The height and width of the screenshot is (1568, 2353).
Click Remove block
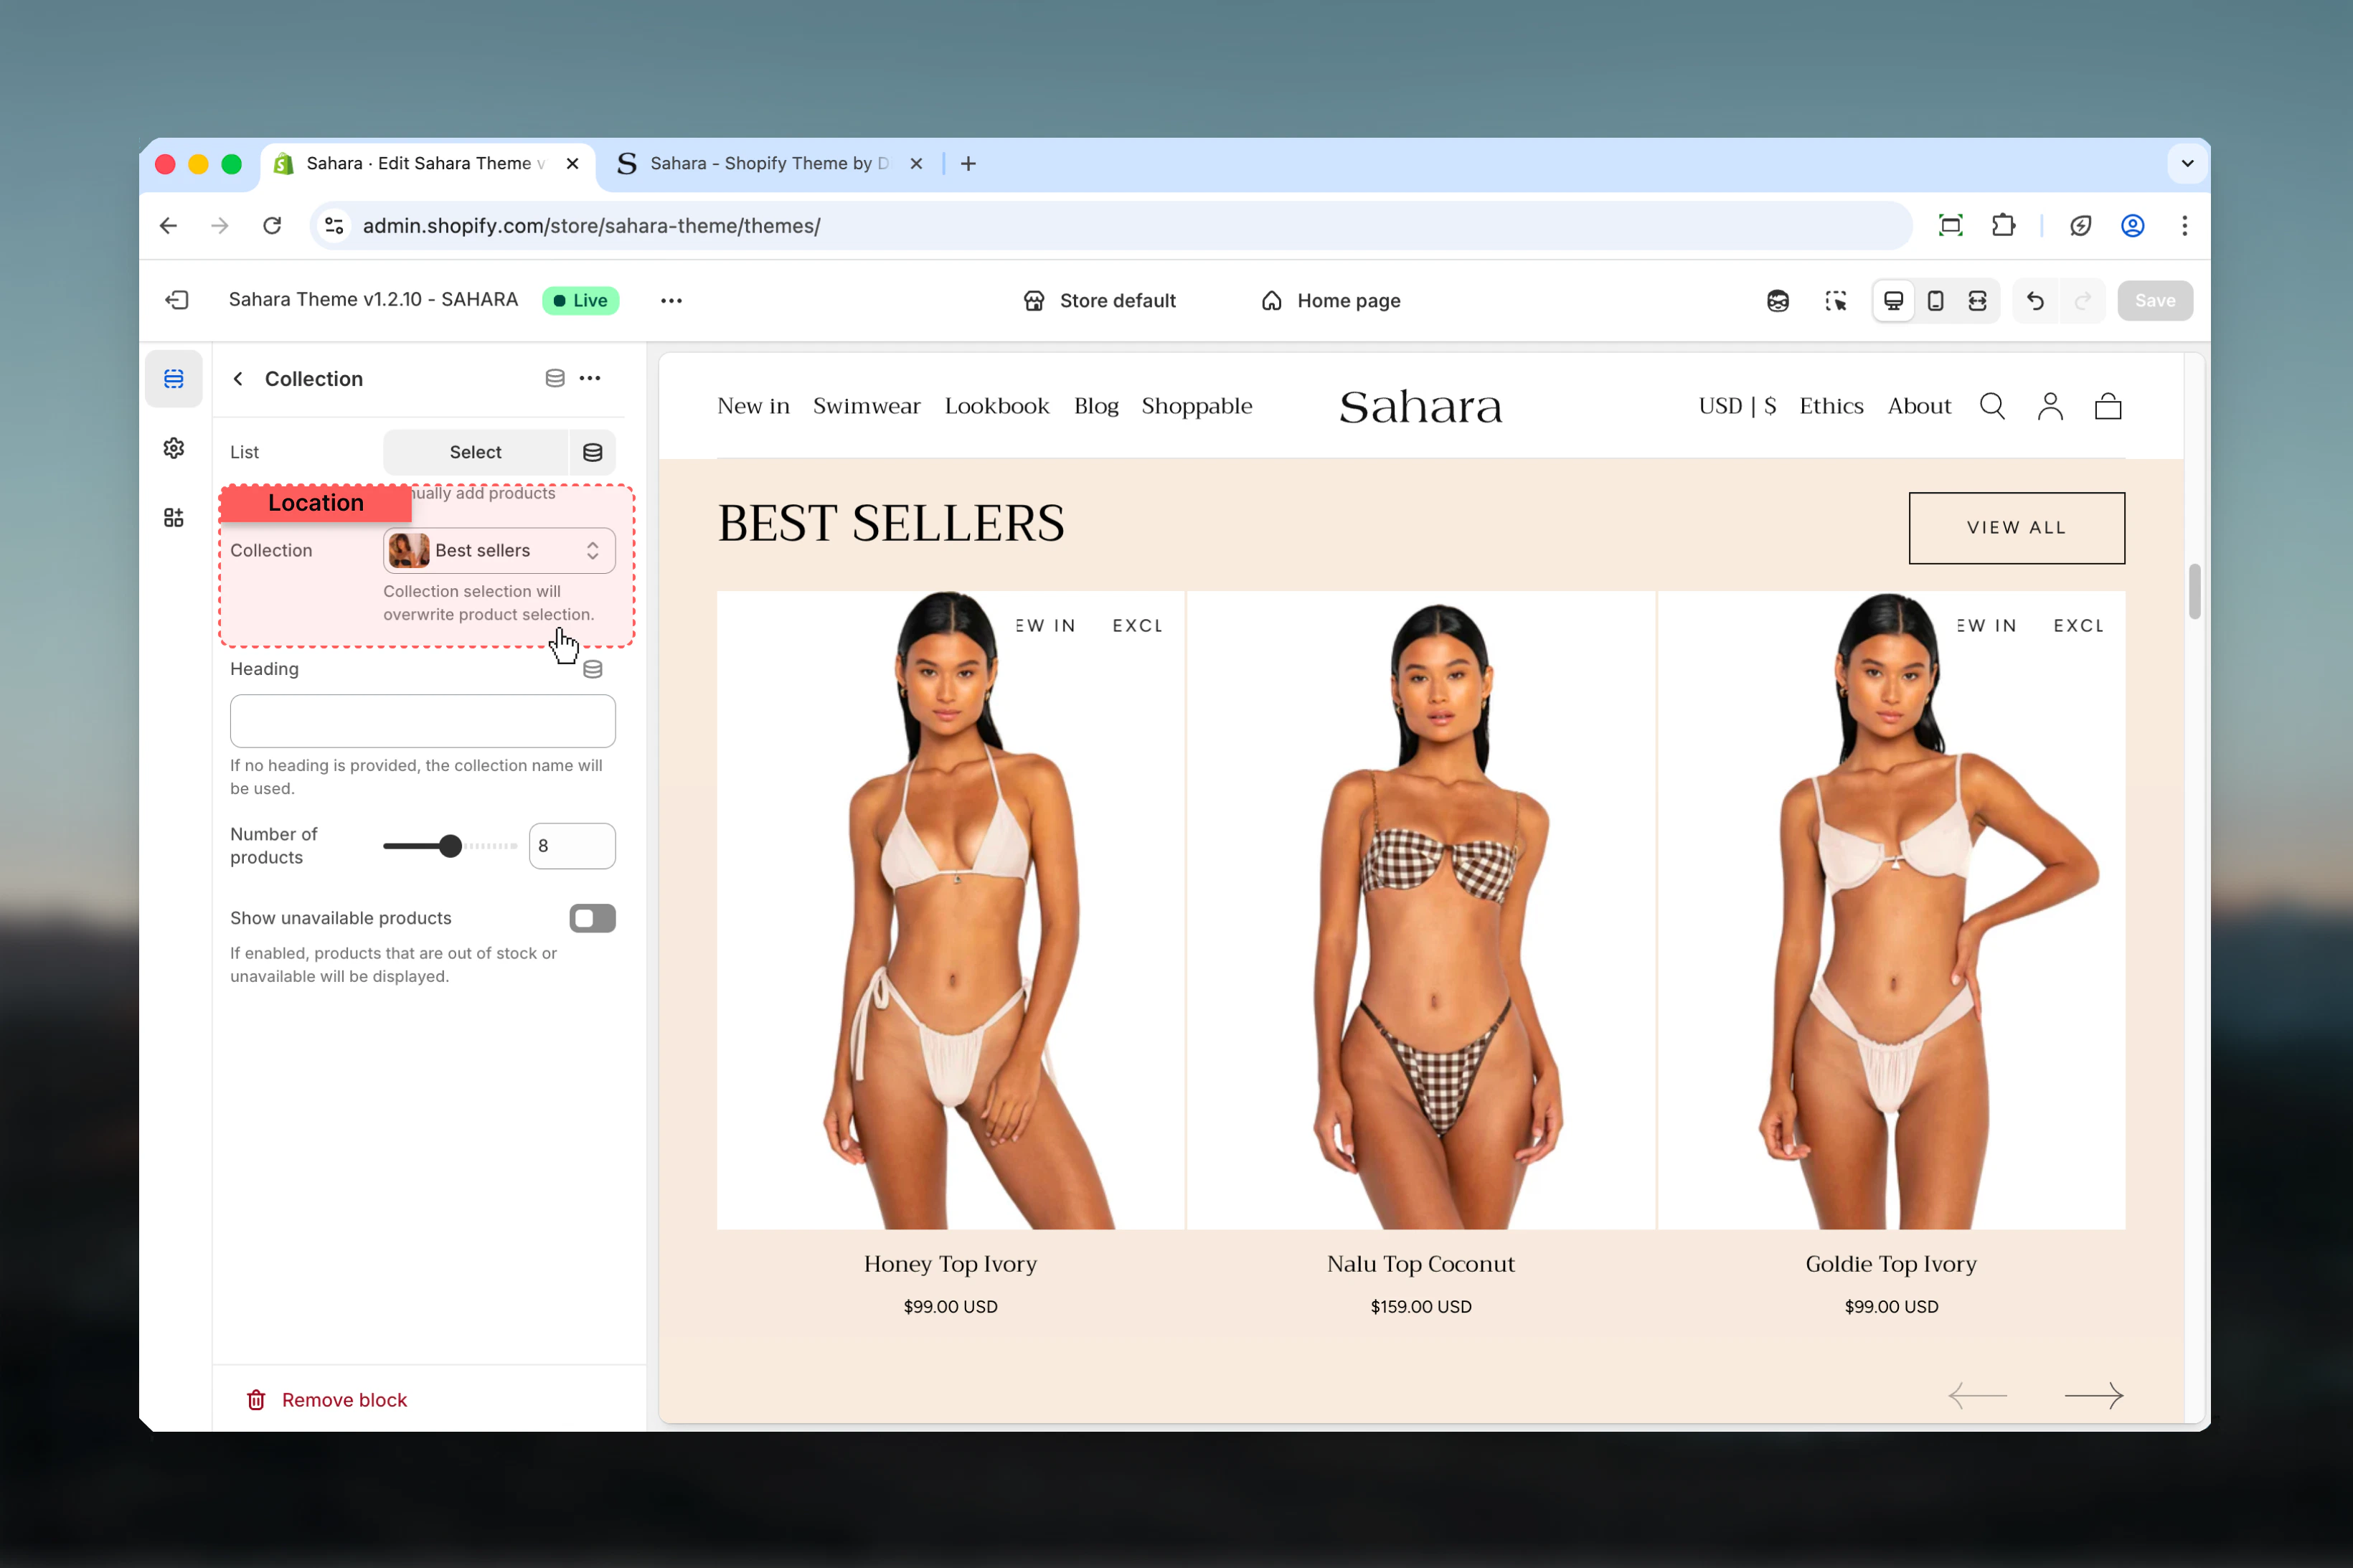327,1400
